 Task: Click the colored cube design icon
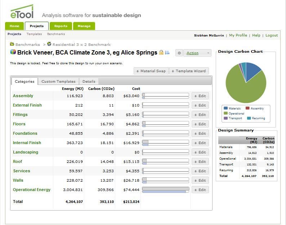[x=13, y=52]
